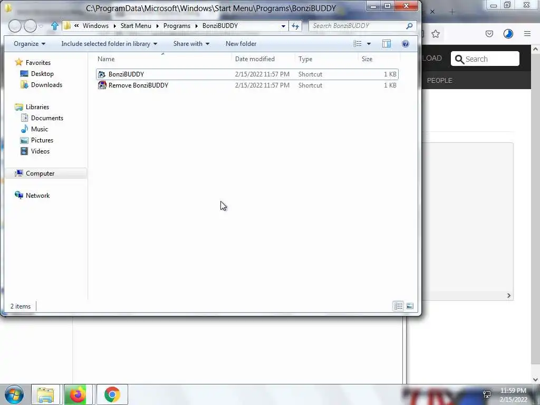Open PEOPLE tab on the website

(x=439, y=81)
